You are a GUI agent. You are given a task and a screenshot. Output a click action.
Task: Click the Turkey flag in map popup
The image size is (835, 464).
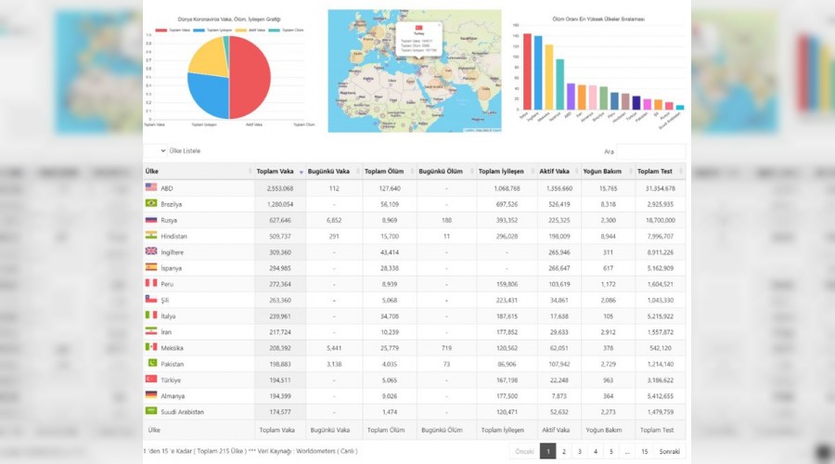pyautogui.click(x=418, y=28)
